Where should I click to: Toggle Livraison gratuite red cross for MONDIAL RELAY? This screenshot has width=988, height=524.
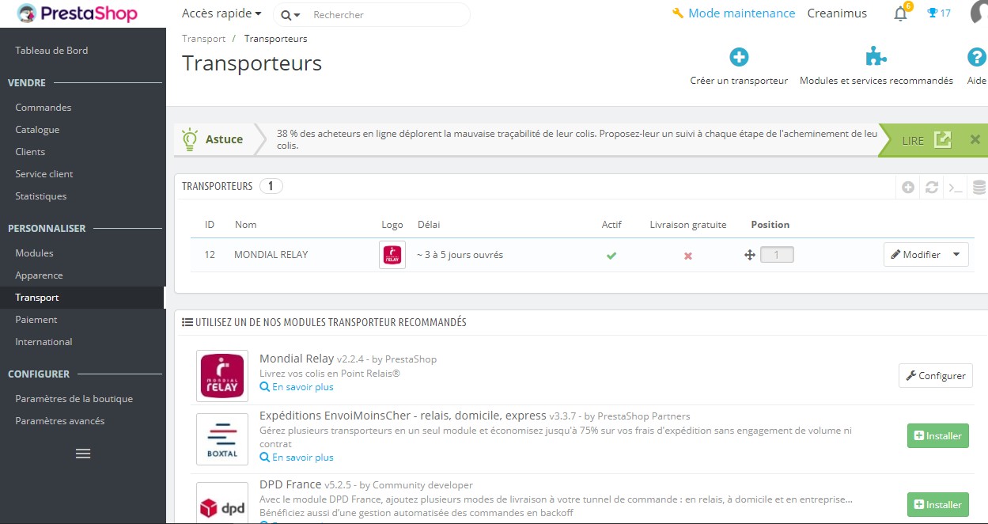point(688,256)
